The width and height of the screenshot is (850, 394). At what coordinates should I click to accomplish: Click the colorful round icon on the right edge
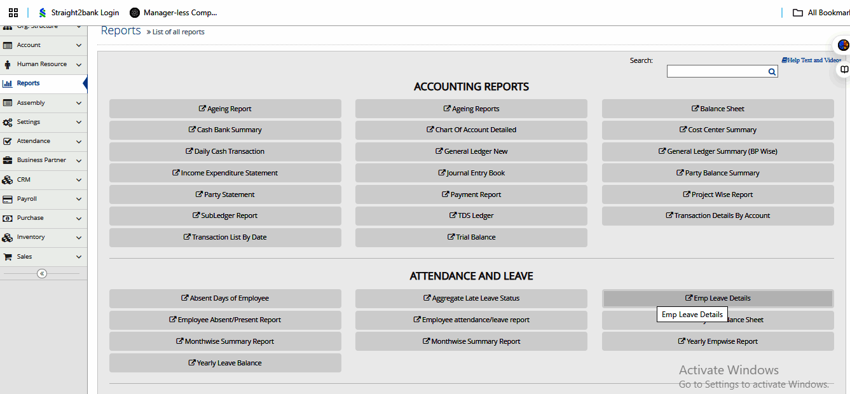(844, 45)
